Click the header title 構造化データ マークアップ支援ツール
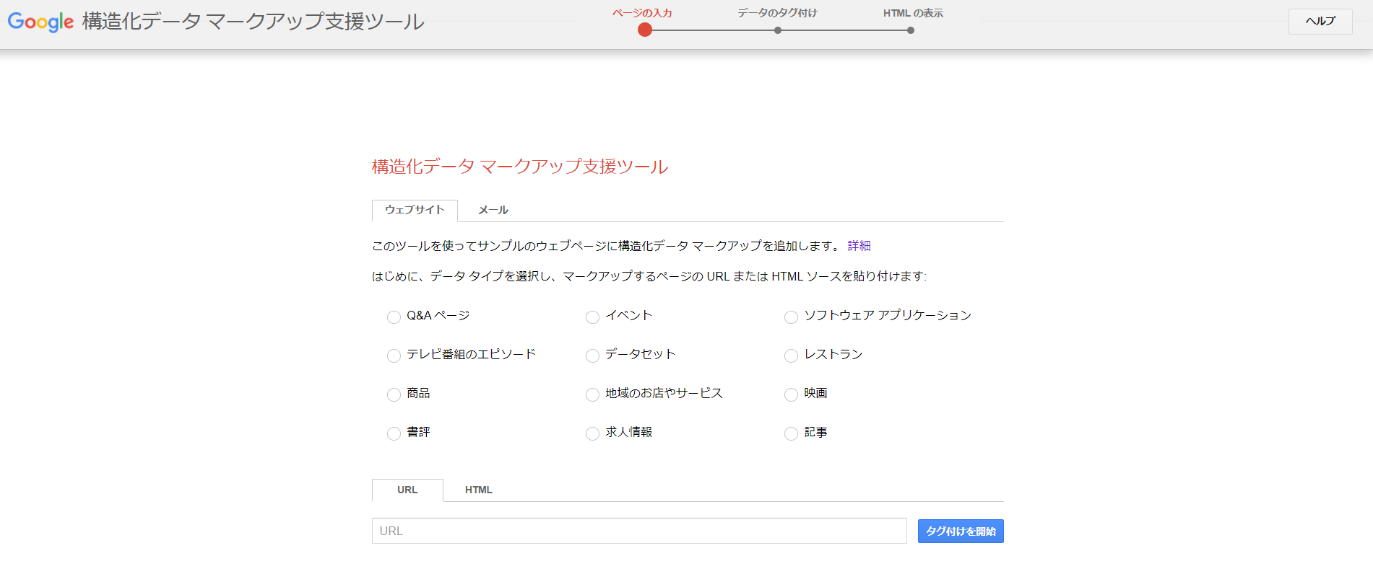The height and width of the screenshot is (587, 1373). [254, 22]
